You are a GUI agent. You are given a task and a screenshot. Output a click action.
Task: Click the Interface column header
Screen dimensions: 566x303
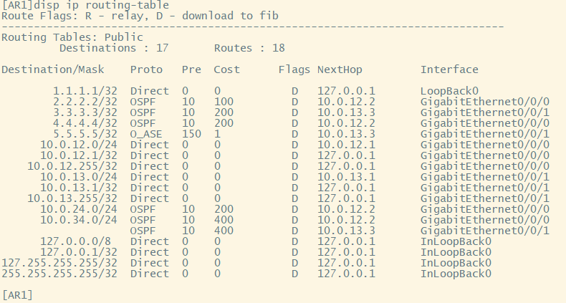[x=449, y=69]
